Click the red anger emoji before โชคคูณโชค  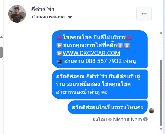(x=59, y=38)
